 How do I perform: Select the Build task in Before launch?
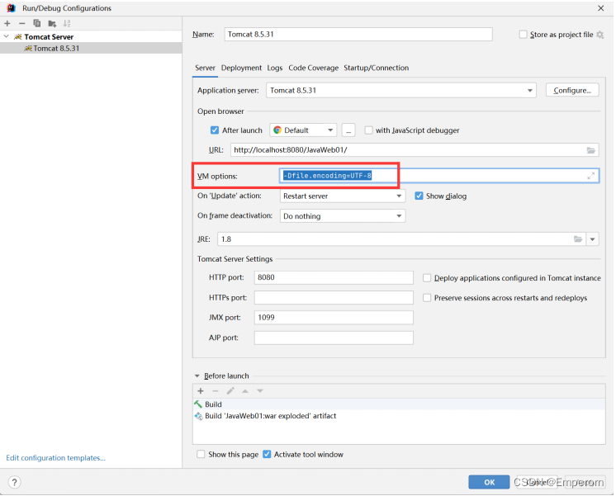coord(399,404)
